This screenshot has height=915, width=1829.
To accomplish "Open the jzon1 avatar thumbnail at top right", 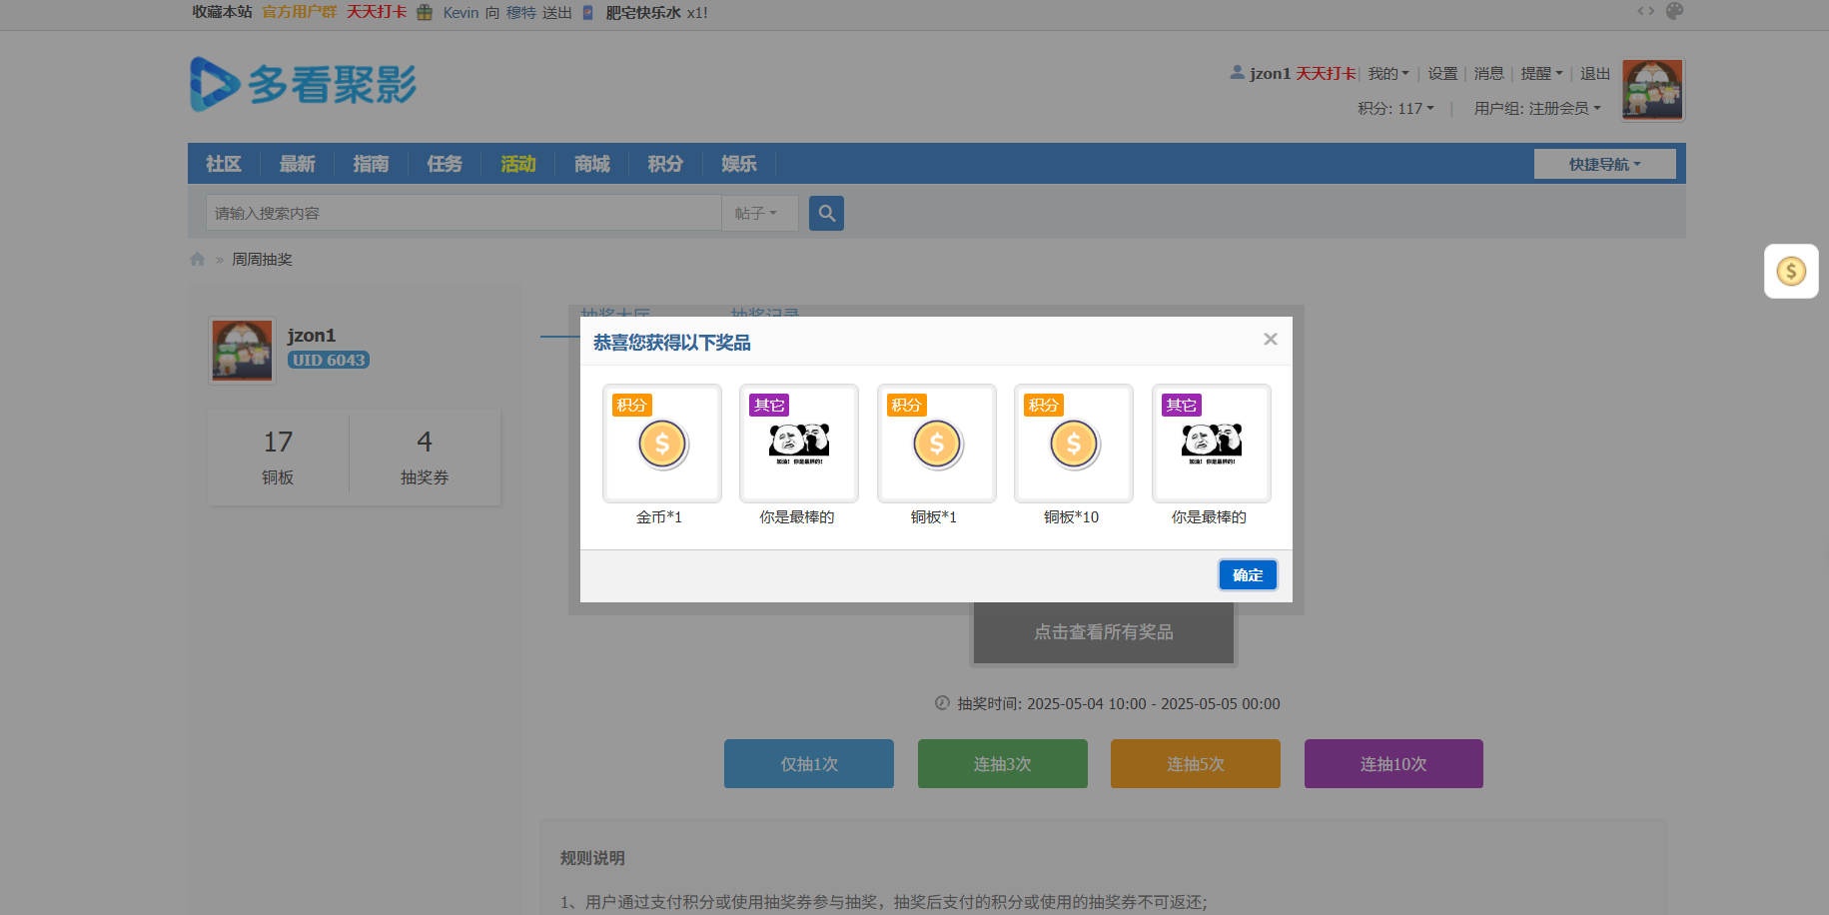I will 1651,89.
